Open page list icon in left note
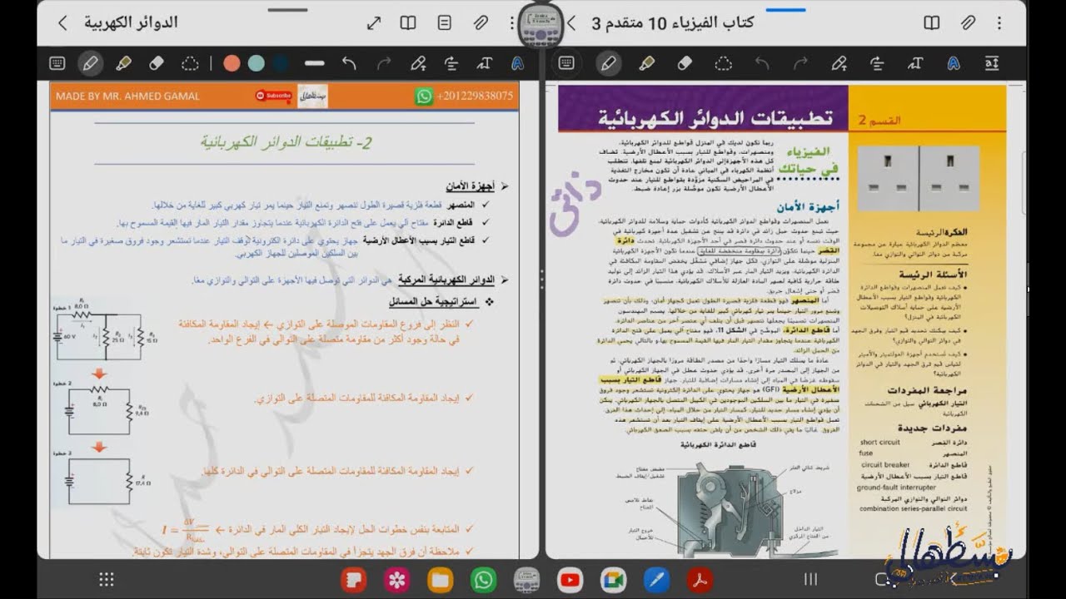 [x=445, y=22]
